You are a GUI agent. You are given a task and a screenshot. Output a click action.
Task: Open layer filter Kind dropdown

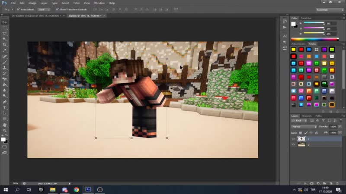click(x=299, y=121)
